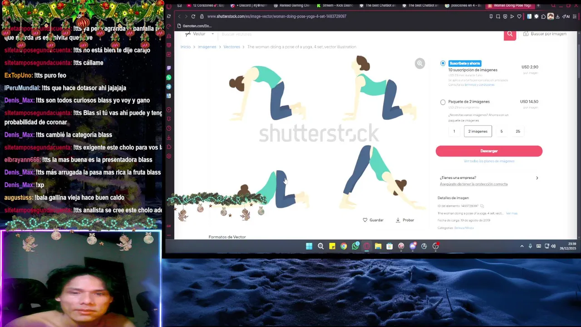Open Opera sidebar downloads icon
Image resolution: width=581 pixels, height=327 pixels.
[169, 137]
